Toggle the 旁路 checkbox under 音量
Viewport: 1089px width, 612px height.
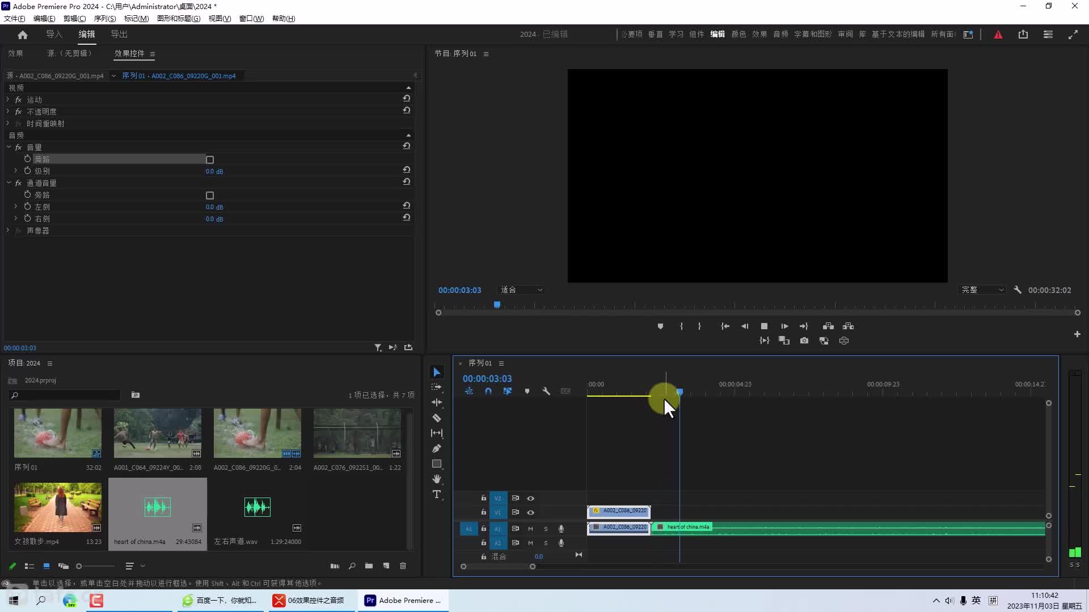pos(210,160)
